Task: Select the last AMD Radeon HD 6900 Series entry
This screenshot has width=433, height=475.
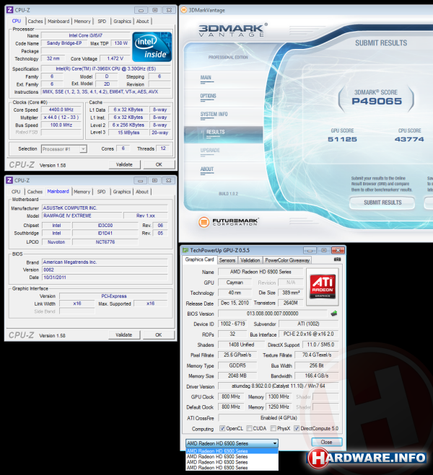Action: pyautogui.click(x=232, y=468)
